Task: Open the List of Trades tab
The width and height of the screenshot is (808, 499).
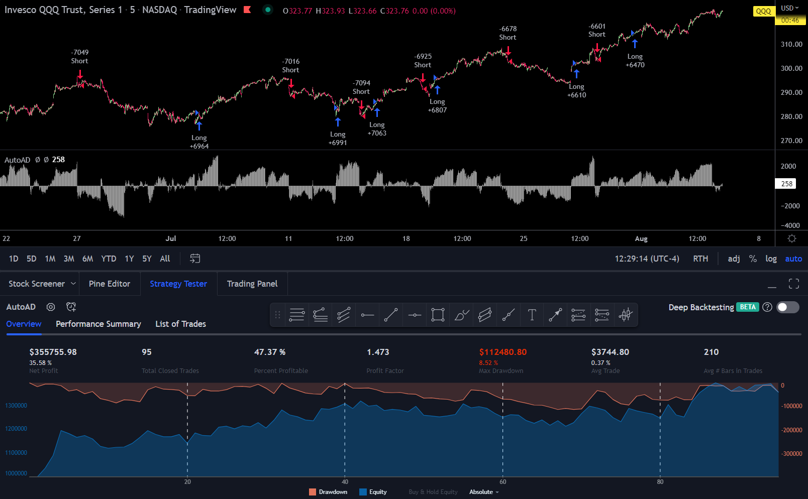Action: point(181,324)
